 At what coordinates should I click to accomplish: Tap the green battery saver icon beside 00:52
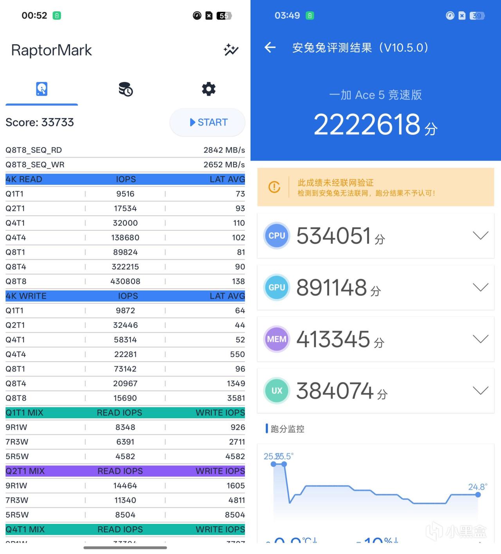57,16
